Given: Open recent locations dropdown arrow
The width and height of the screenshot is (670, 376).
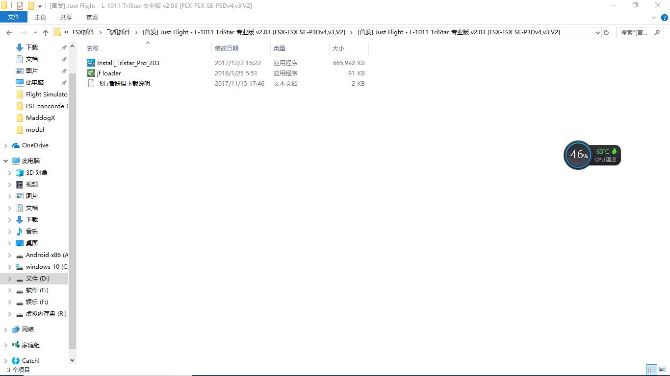Looking at the screenshot, I should [35, 33].
